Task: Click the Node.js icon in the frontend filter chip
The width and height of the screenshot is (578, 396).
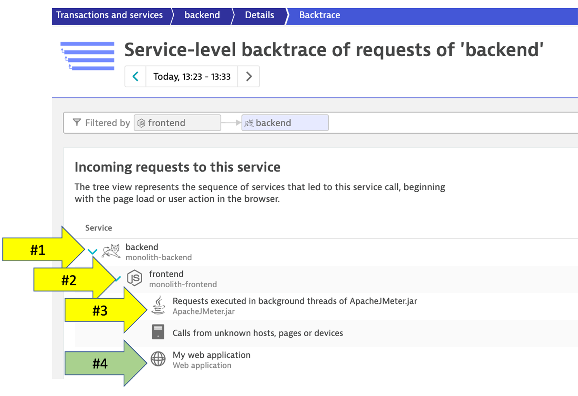Action: [x=141, y=123]
